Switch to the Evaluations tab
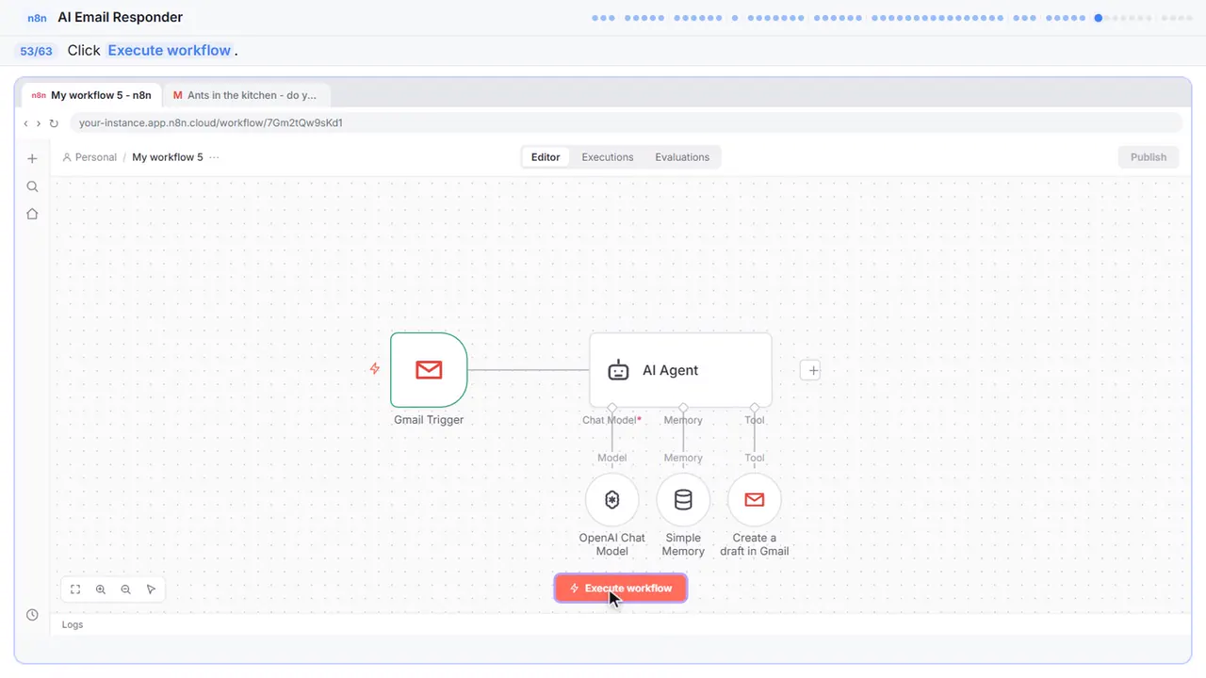This screenshot has height=678, width=1206. click(682, 157)
